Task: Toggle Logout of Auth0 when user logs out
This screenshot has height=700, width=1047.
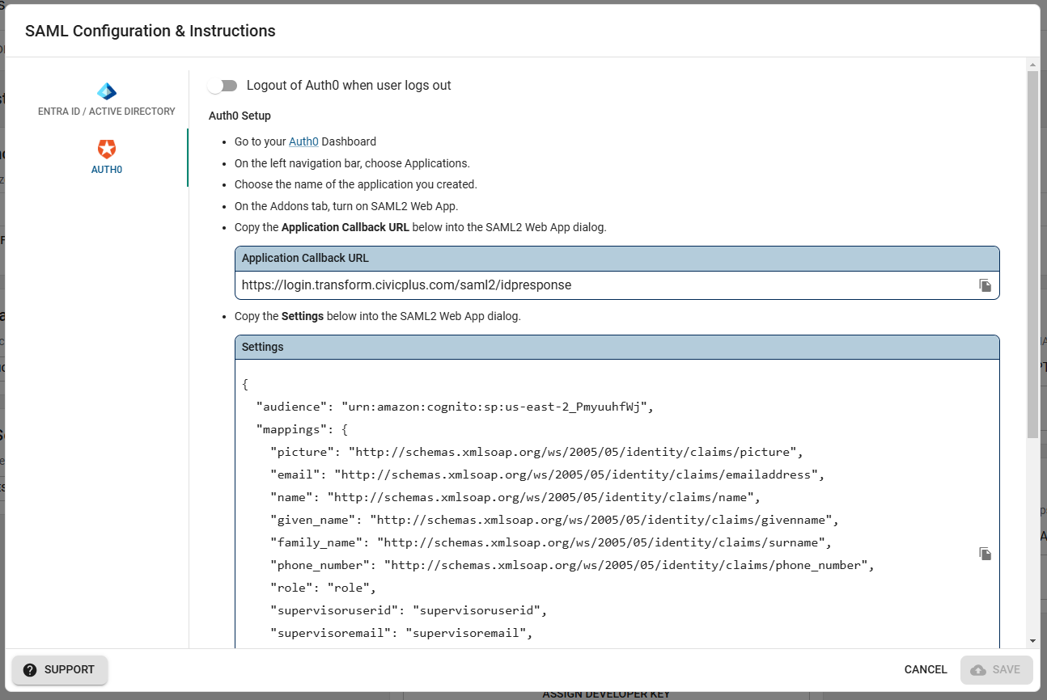Action: (x=223, y=86)
